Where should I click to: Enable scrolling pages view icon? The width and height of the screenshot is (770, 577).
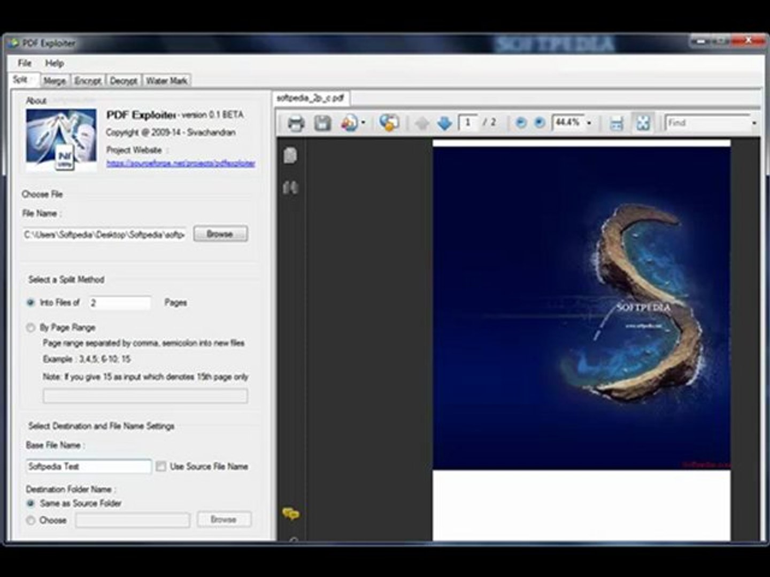[x=617, y=123]
